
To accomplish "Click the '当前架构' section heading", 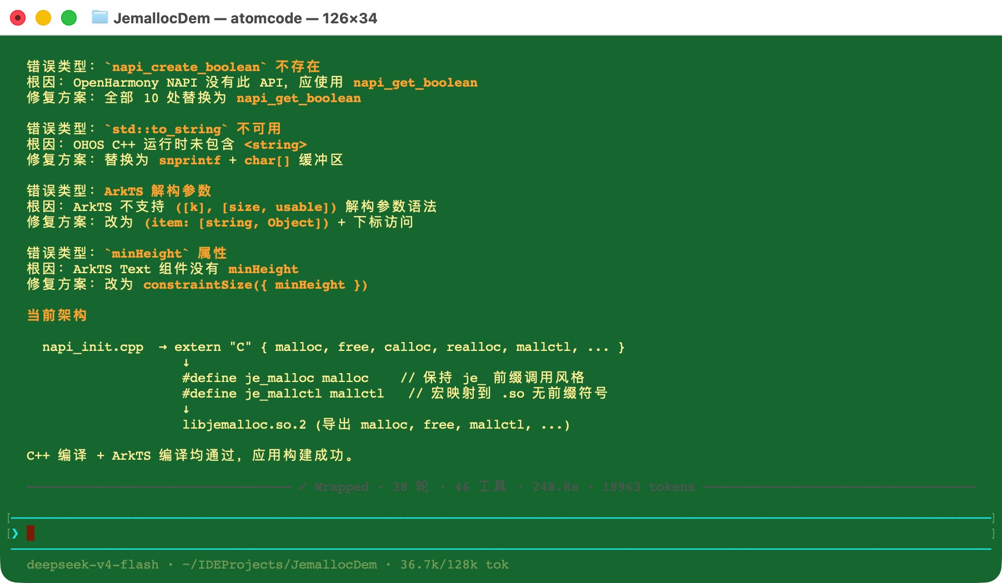I will pyautogui.click(x=57, y=315).
